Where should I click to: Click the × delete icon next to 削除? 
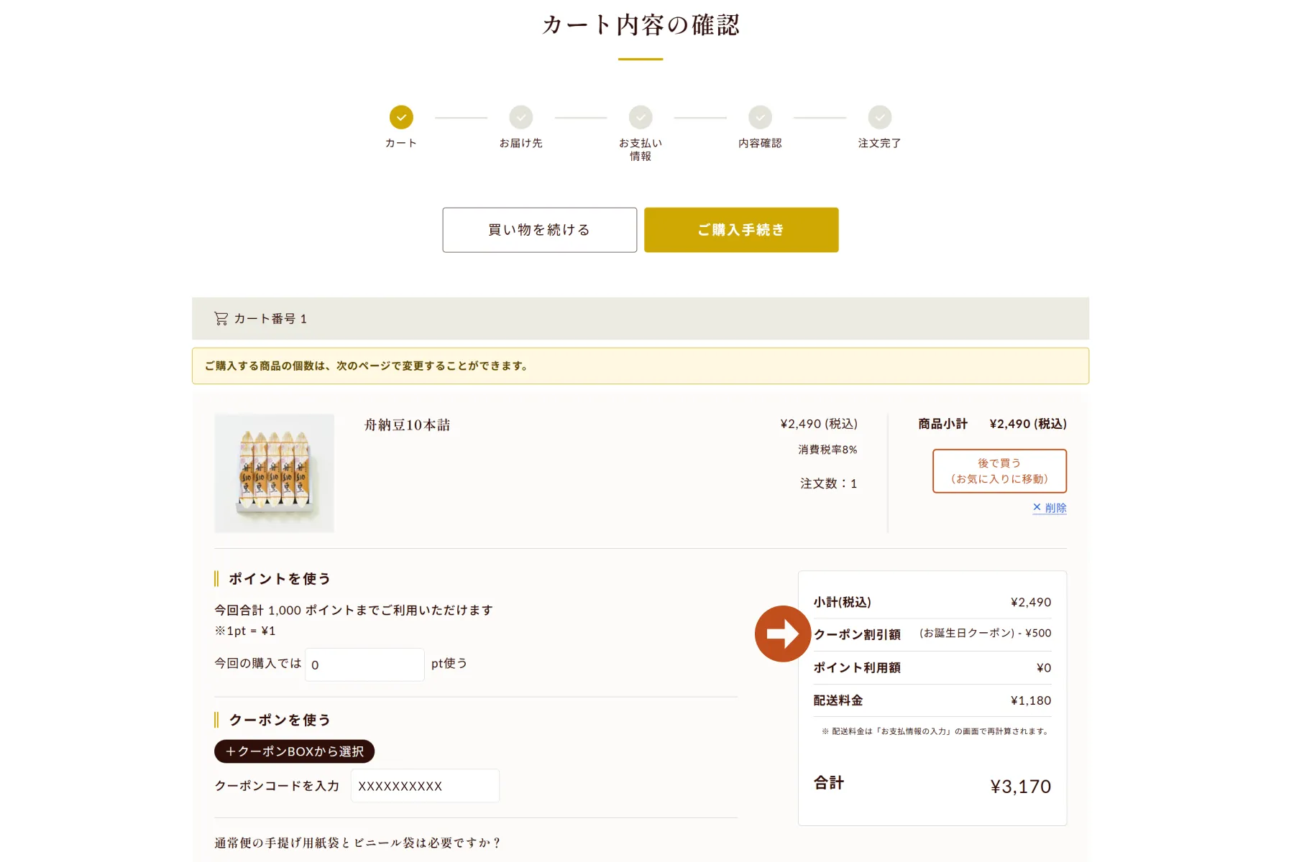tap(1037, 507)
